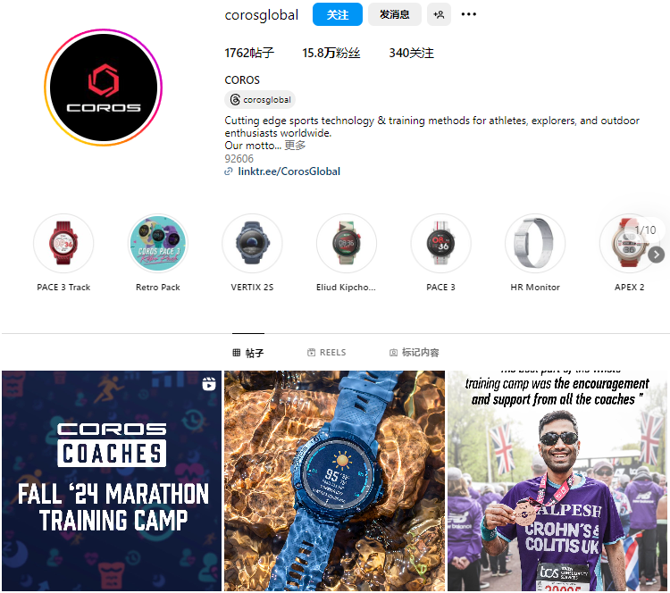The image size is (670, 593).
Task: Open the COROS profile picture story
Action: (x=104, y=88)
